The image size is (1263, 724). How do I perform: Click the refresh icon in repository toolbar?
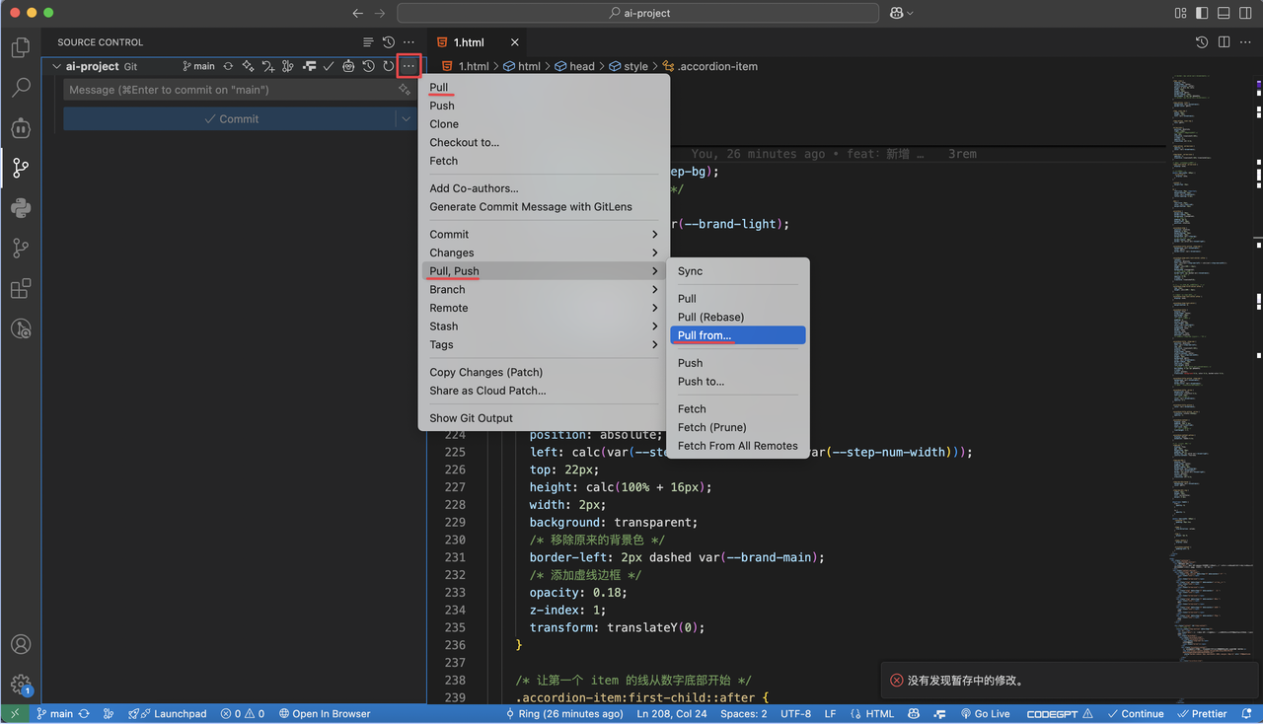[388, 66]
